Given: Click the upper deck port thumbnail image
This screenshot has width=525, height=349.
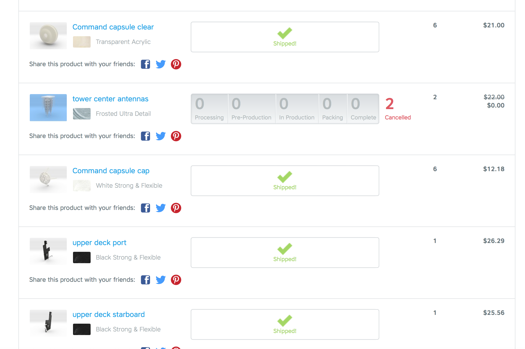Looking at the screenshot, I should (48, 251).
